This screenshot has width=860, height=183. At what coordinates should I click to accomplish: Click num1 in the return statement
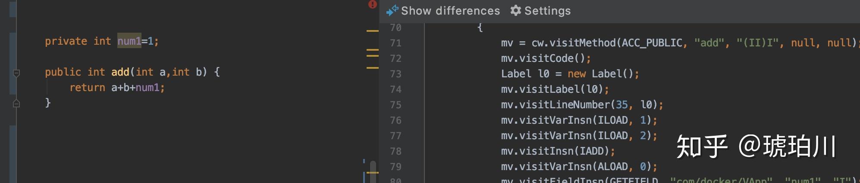coord(147,88)
